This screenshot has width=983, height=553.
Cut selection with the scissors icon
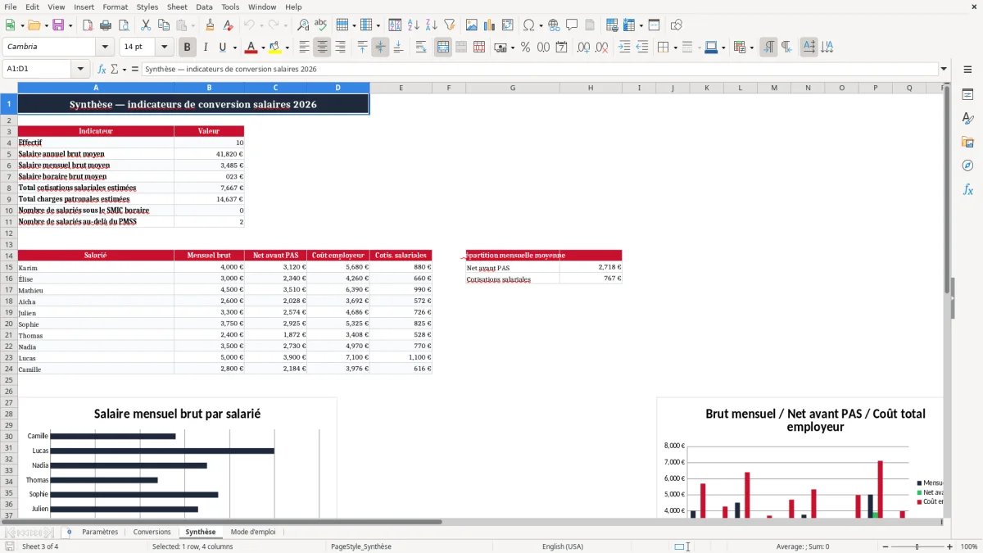point(146,25)
